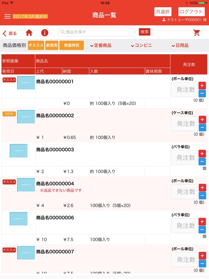Click the オススメ badge on 商品名00000001

(x=9, y=80)
